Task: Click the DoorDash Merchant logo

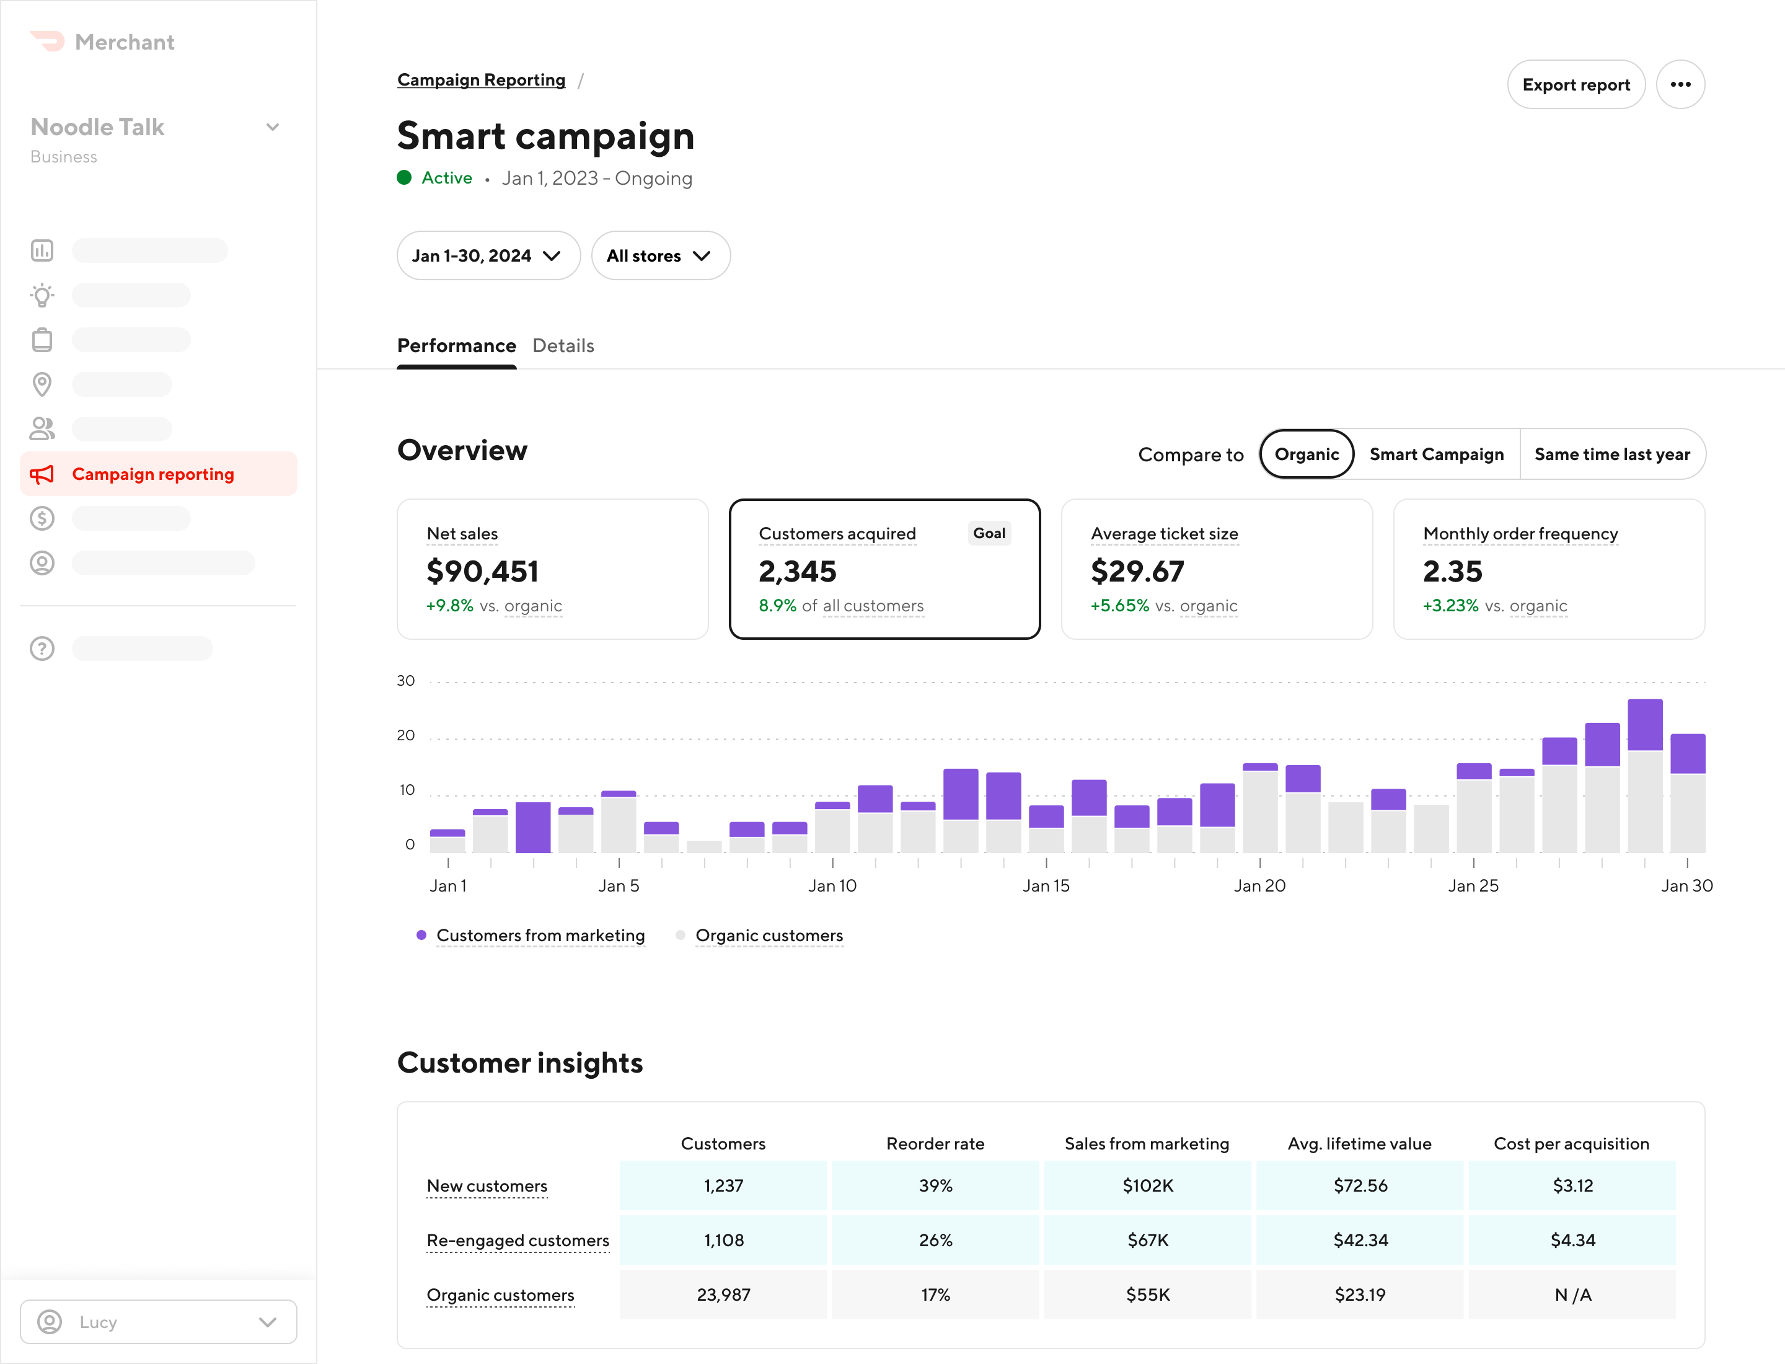Action: tap(102, 42)
